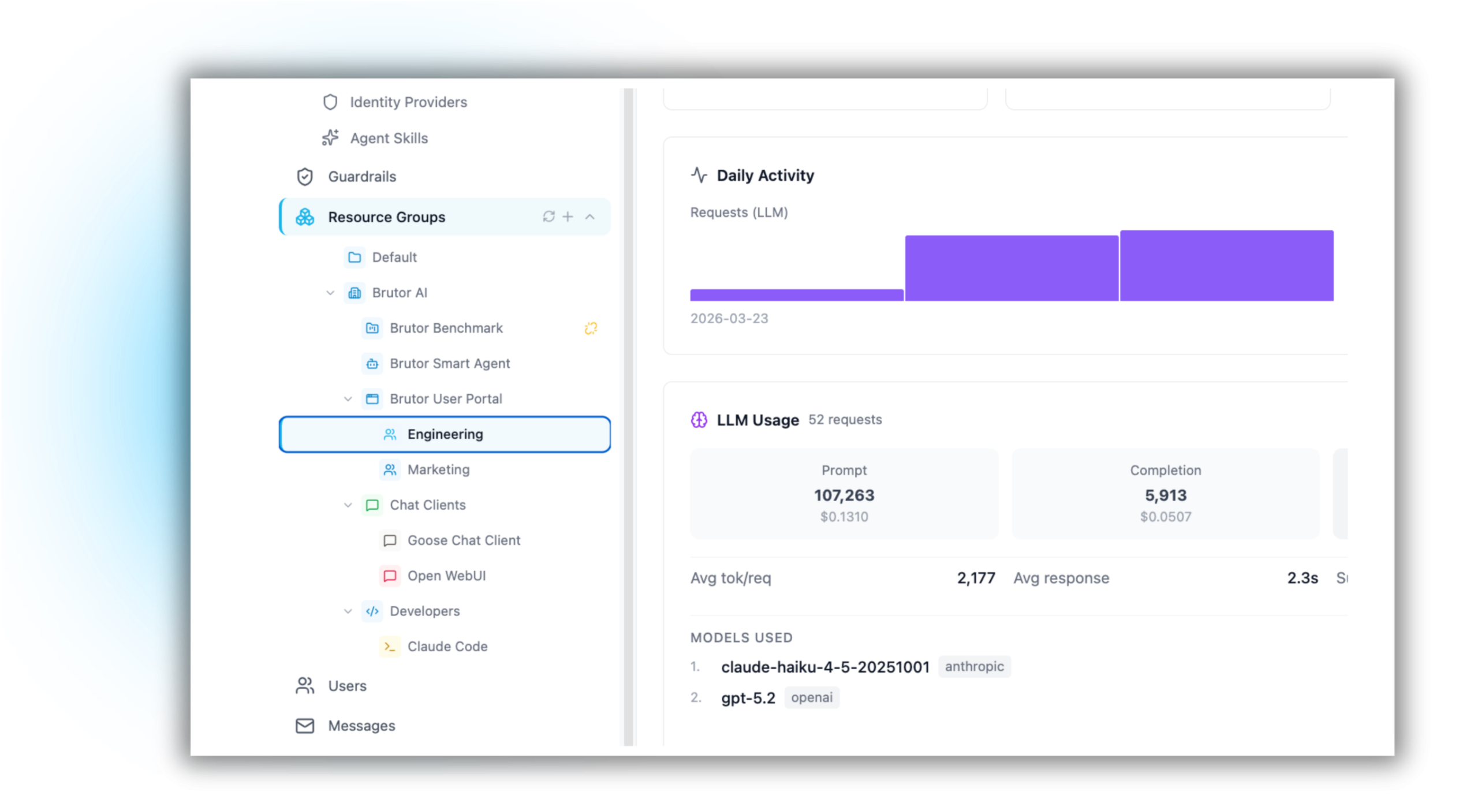
Task: Click the Goose Chat Client chat bubble icon
Action: coord(390,540)
